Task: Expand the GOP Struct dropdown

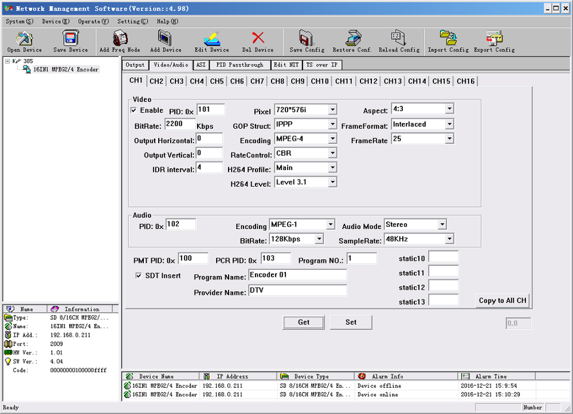Action: (x=332, y=124)
